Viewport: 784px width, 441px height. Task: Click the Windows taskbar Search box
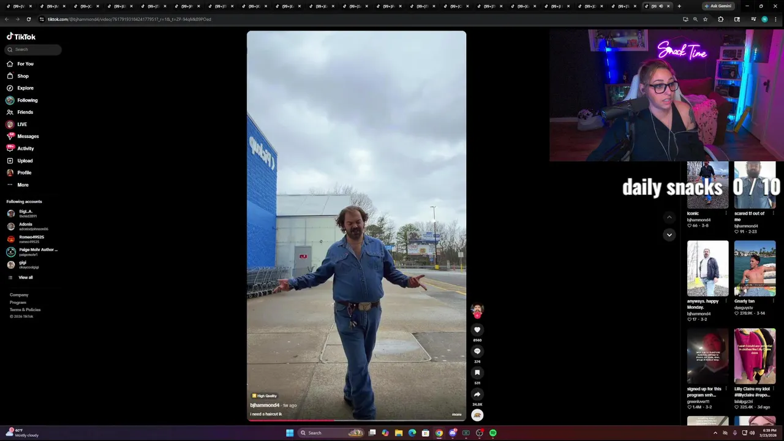[331, 433]
